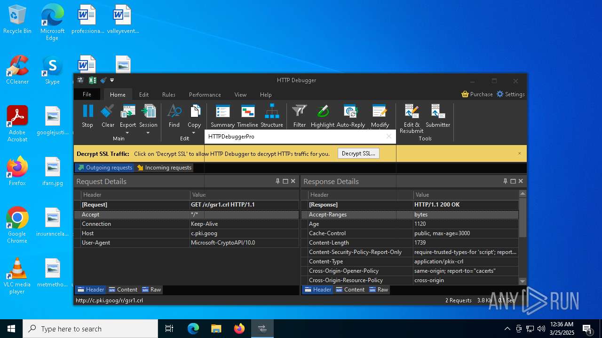Viewport: 602px width, 338px height.
Task: Close the HTTPDebuggerPro popup
Action: click(388, 136)
